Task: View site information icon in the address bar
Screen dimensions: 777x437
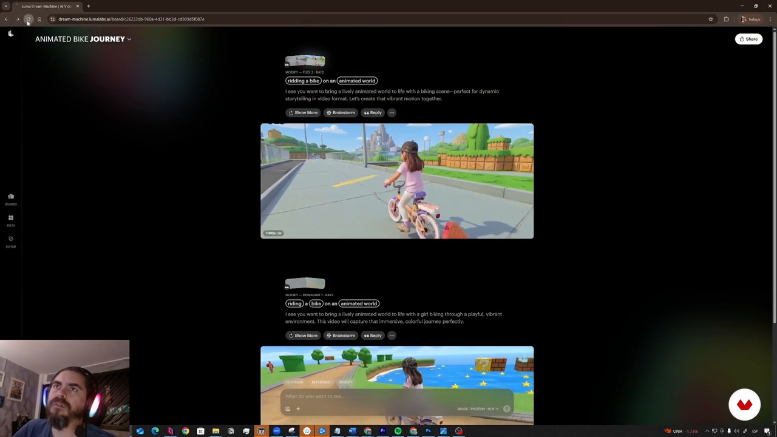Action: [52, 19]
